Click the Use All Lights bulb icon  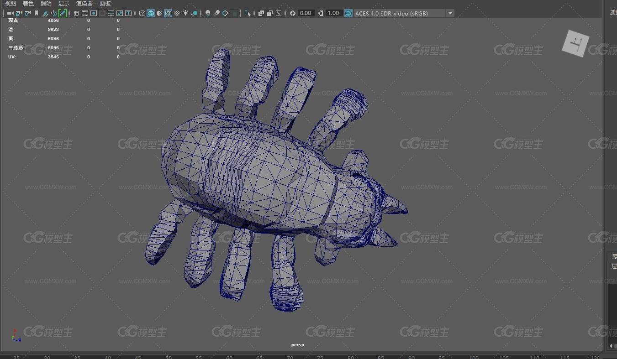click(185, 13)
